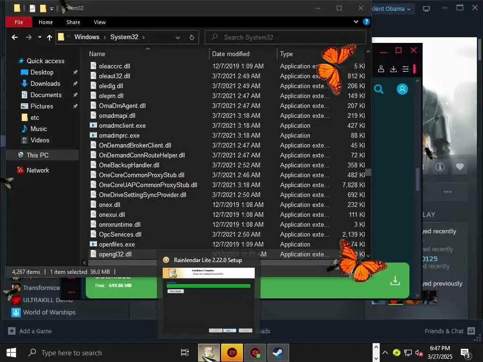Open the View ribbon tab
This screenshot has width=483, height=362.
tap(100, 22)
